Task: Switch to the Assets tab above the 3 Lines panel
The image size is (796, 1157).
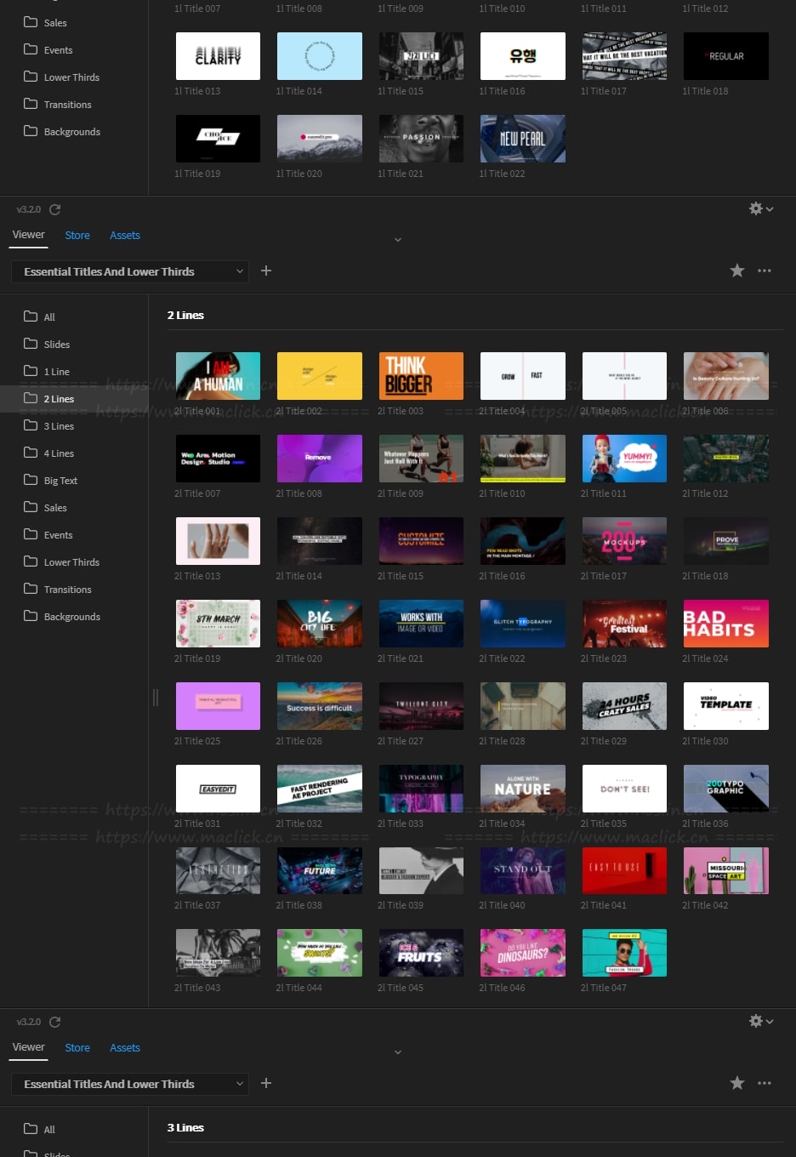Action: [125, 1048]
